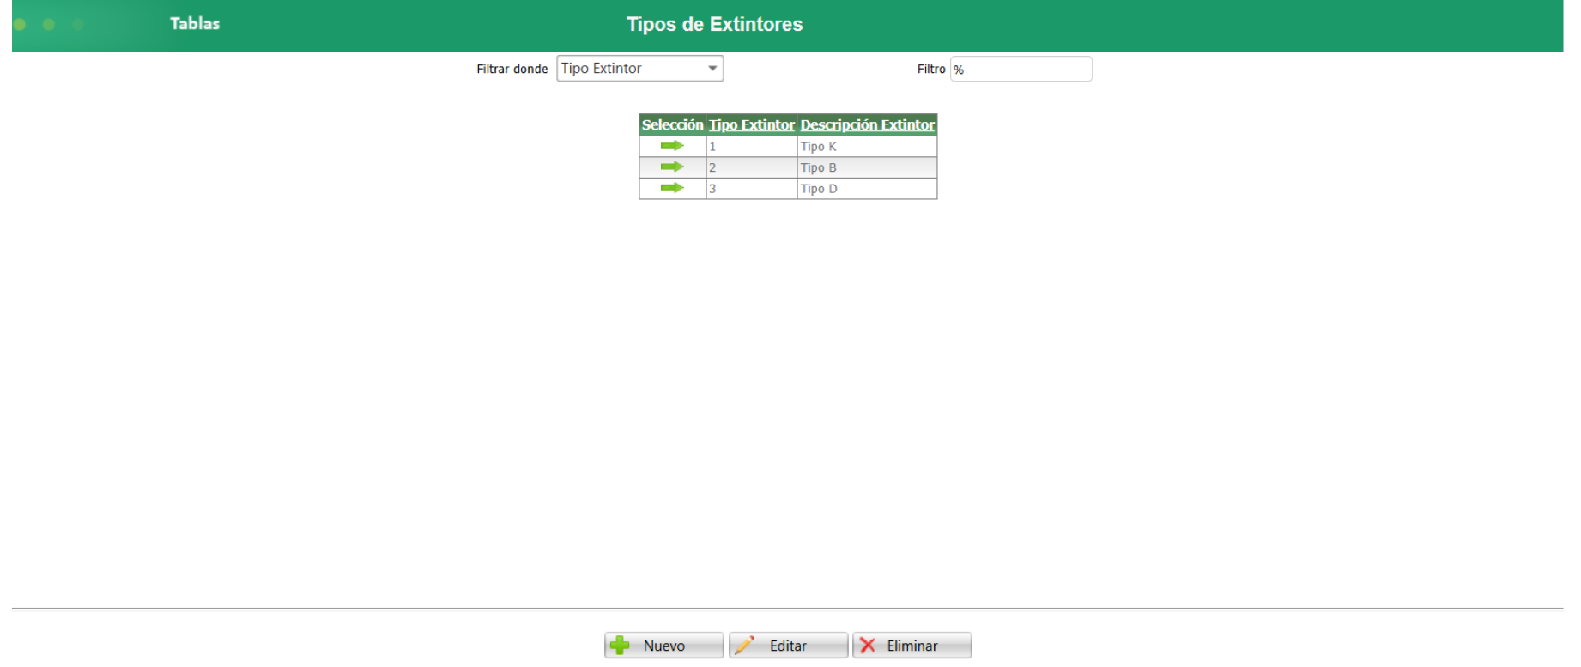The width and height of the screenshot is (1581, 667).
Task: Click the Filtrar donde label
Action: [x=512, y=69]
